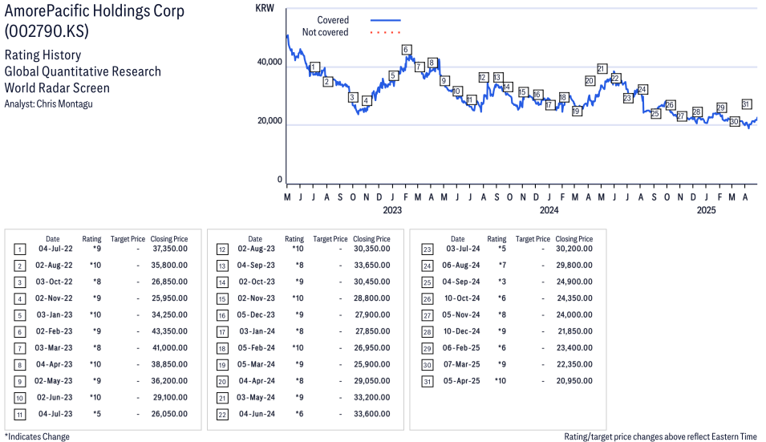Image resolution: width=766 pixels, height=442 pixels.
Task: Click the date 02-Feb-23 in the table
Action: (54, 331)
